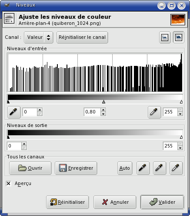
Task: Click Réinitialiser le canal button
Action: pos(82,37)
